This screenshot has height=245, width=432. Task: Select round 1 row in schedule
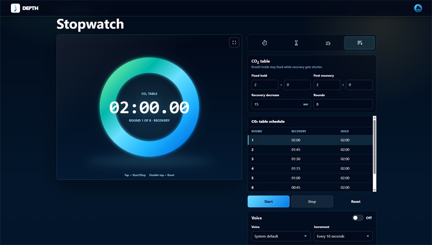[310, 140]
